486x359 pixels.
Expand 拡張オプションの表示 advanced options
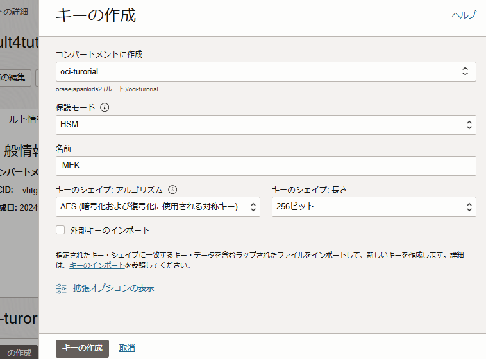tap(113, 288)
